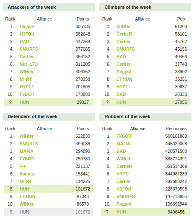
Task: Click Кипиш. alliance in Defenders
Action: click(x=27, y=174)
